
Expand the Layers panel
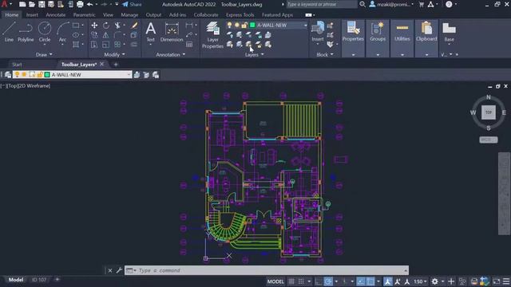click(254, 55)
